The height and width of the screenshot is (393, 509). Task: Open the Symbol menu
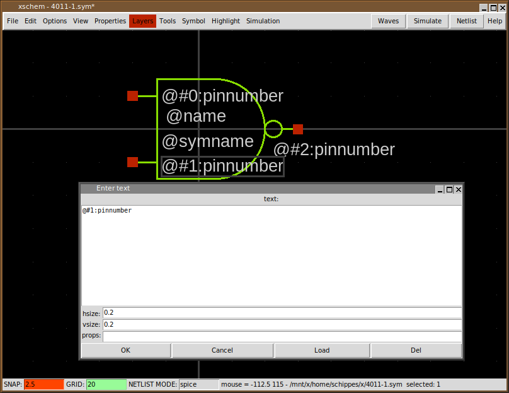[x=193, y=21]
